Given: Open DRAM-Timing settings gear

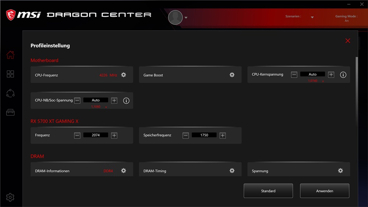Looking at the screenshot, I should coord(232,171).
